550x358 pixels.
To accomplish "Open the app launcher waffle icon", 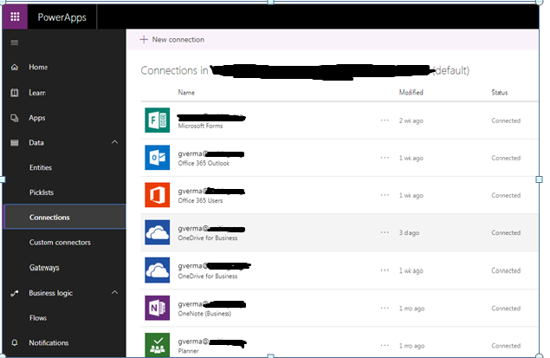I will 15,16.
